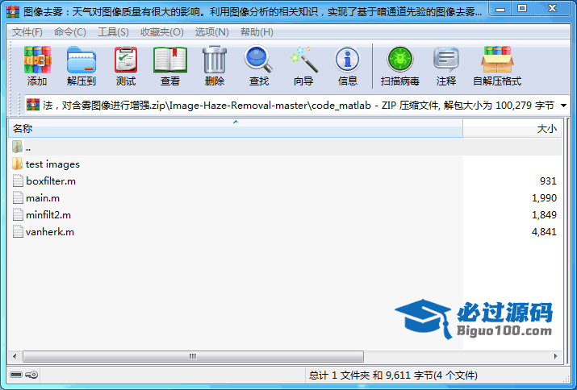Image resolution: width=577 pixels, height=390 pixels.
Task: Open the View (查看) book icon
Action: tap(170, 60)
